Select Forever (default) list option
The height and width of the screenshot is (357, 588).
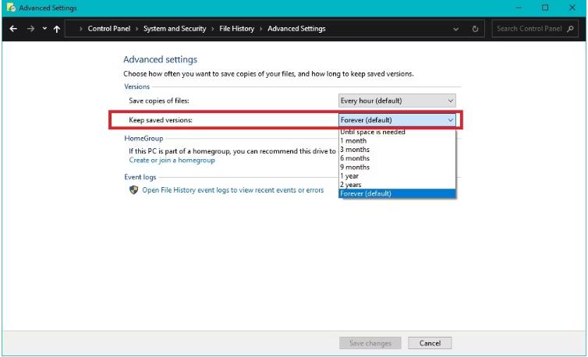tap(397, 193)
